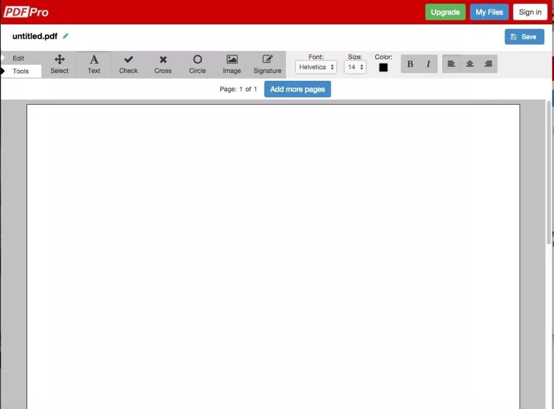Switch to the Tools tab
Image resolution: width=554 pixels, height=409 pixels.
21,71
